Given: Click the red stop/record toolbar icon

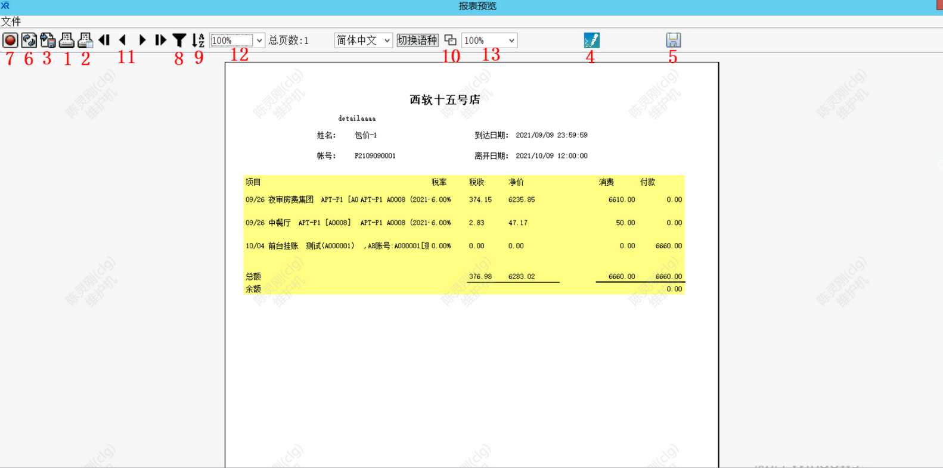Looking at the screenshot, I should pos(10,40).
